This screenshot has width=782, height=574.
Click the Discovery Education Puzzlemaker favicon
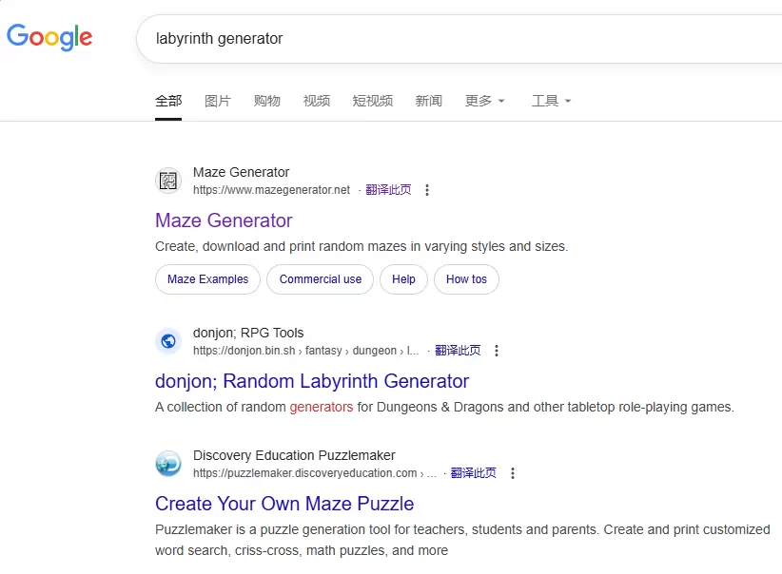(168, 464)
